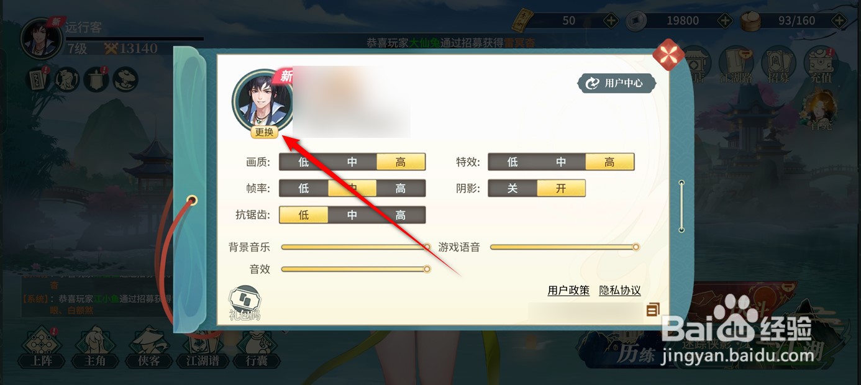
Task: Click the copy icon at panel bottom right
Action: point(652,309)
